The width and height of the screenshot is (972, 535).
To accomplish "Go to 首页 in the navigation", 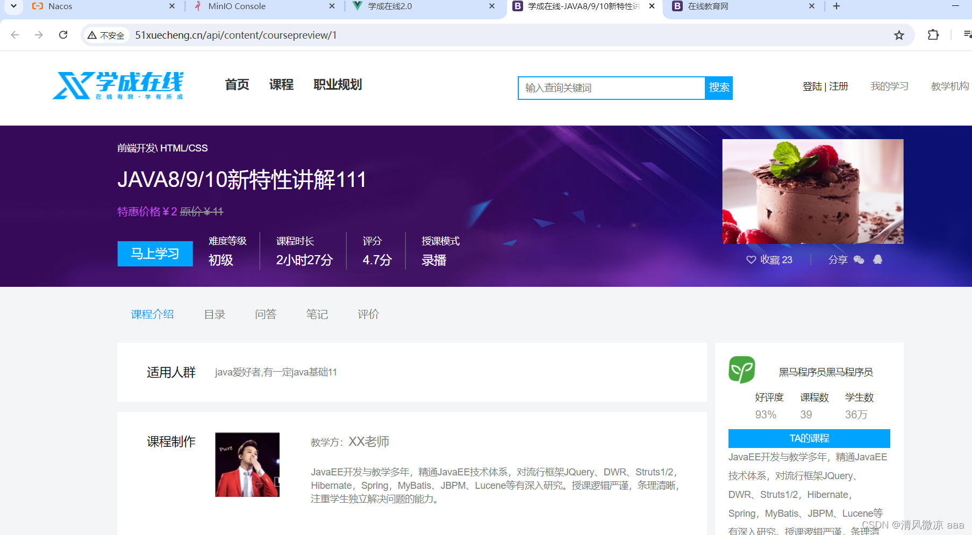I will click(237, 85).
